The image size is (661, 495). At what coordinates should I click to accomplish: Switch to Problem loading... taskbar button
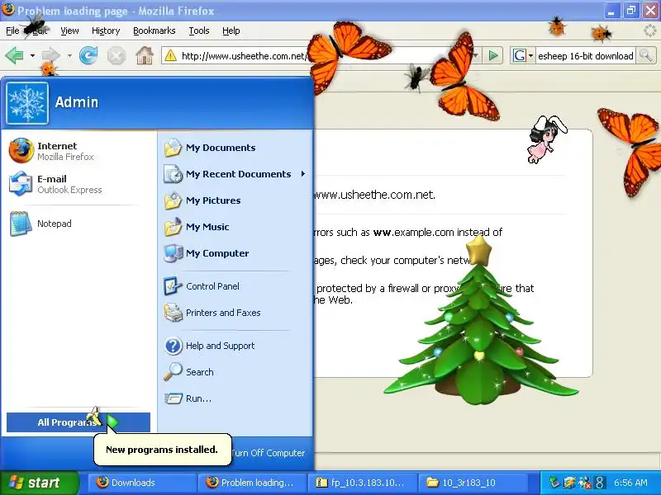[x=252, y=483]
